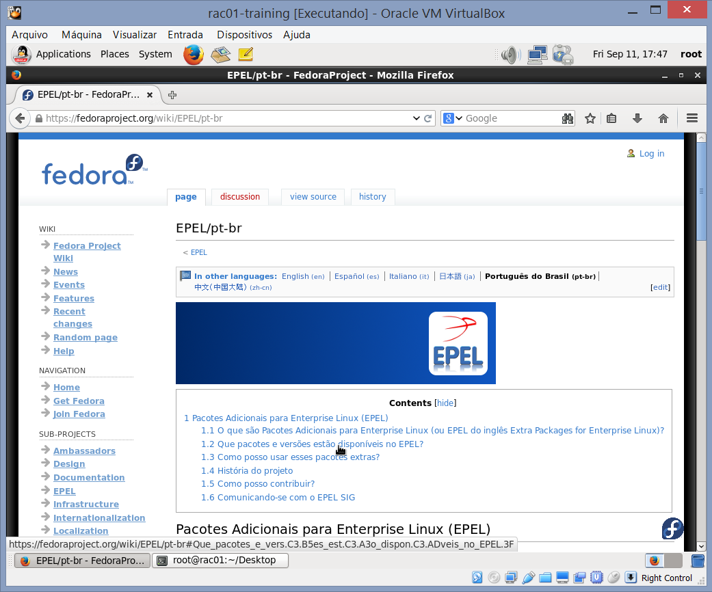Click the VirtualBox display status icon
Screen dimensions: 712x592
pos(562,578)
